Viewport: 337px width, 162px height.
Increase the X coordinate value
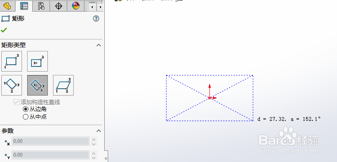click(x=94, y=139)
